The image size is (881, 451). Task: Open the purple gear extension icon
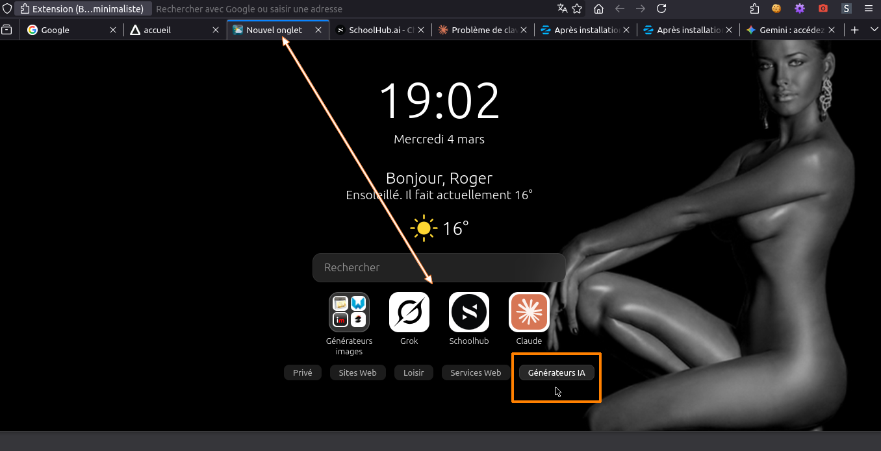pyautogui.click(x=800, y=8)
